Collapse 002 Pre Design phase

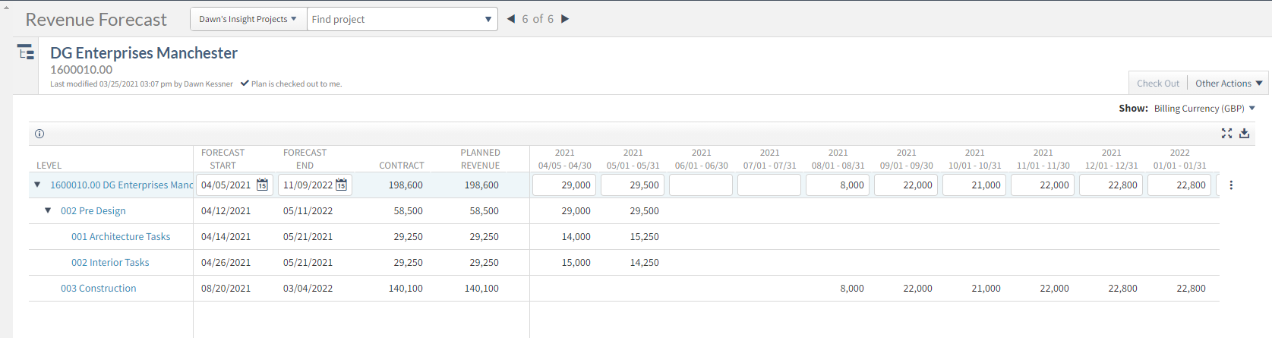click(48, 210)
